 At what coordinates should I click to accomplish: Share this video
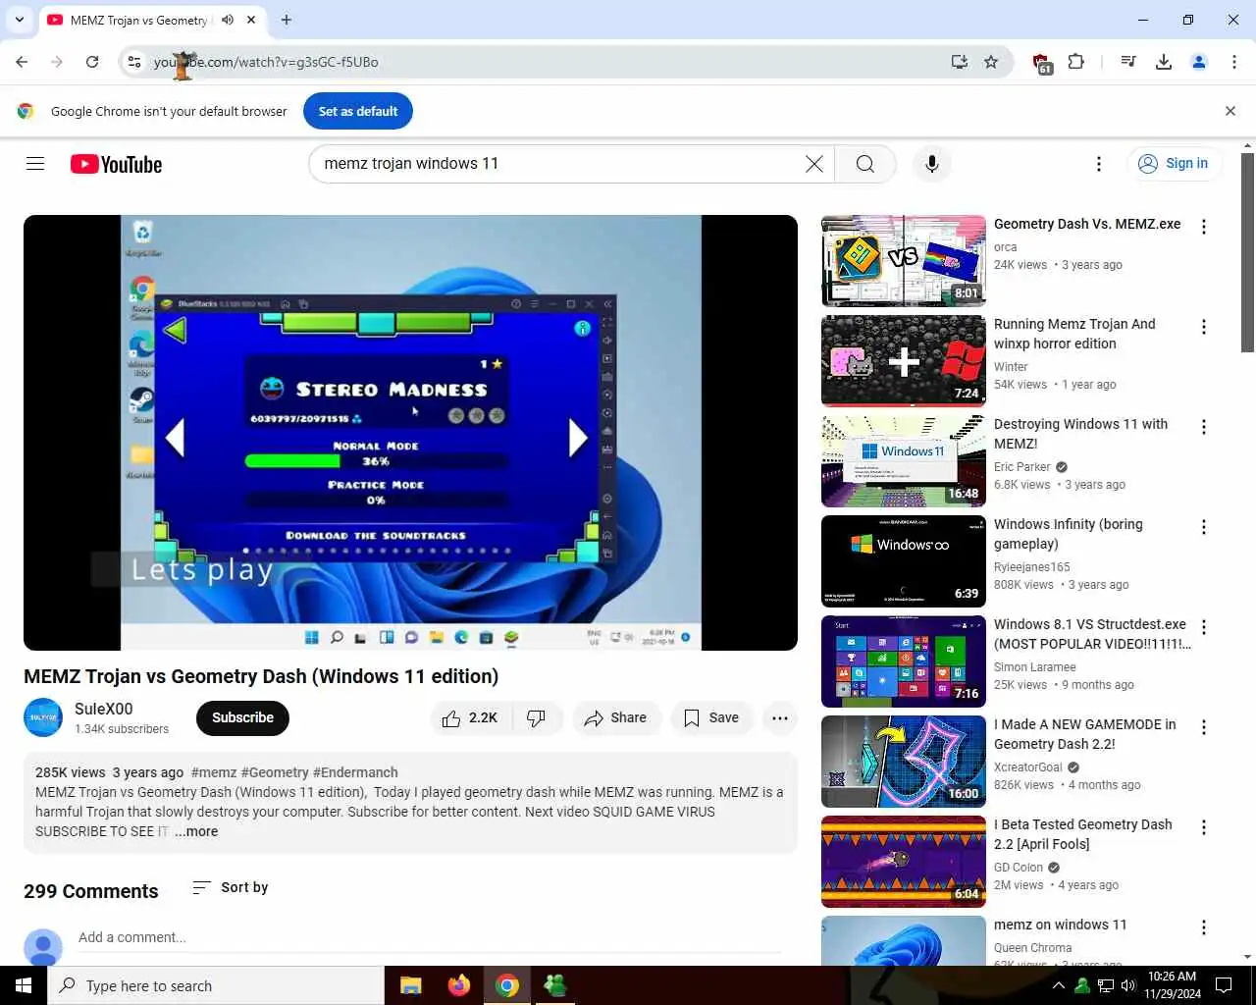point(616,718)
